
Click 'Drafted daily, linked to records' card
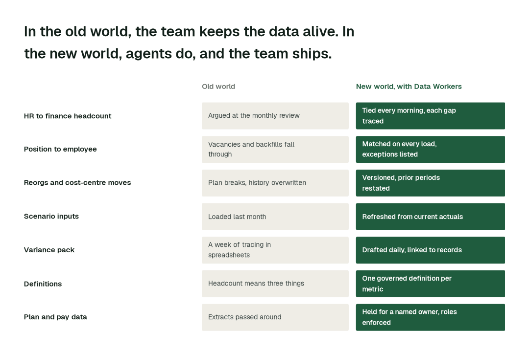430,250
